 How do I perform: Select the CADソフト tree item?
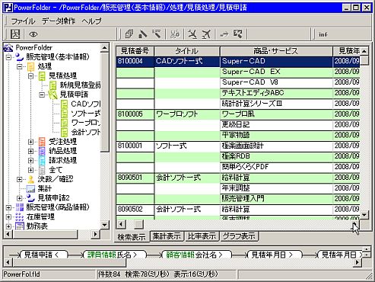click(x=86, y=104)
